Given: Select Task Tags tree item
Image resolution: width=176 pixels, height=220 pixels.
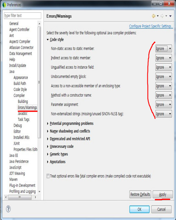Looking at the screenshot, I should click(x=24, y=120).
